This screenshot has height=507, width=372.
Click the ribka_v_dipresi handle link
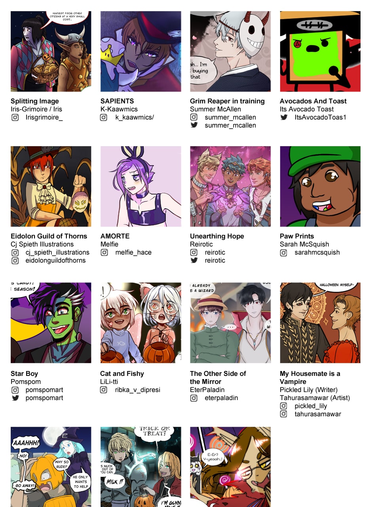(x=138, y=390)
